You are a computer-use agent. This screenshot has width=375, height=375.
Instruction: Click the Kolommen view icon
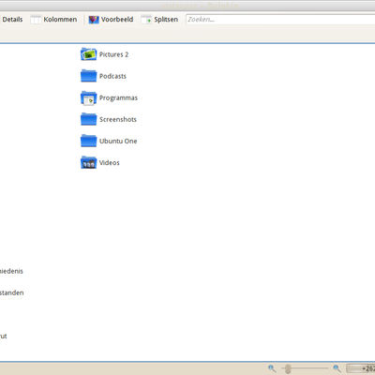coord(36,20)
